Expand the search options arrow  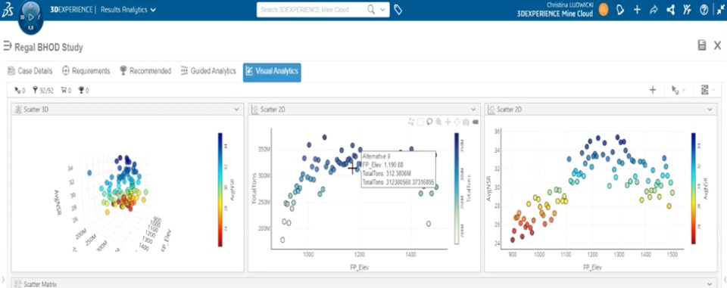(x=382, y=10)
